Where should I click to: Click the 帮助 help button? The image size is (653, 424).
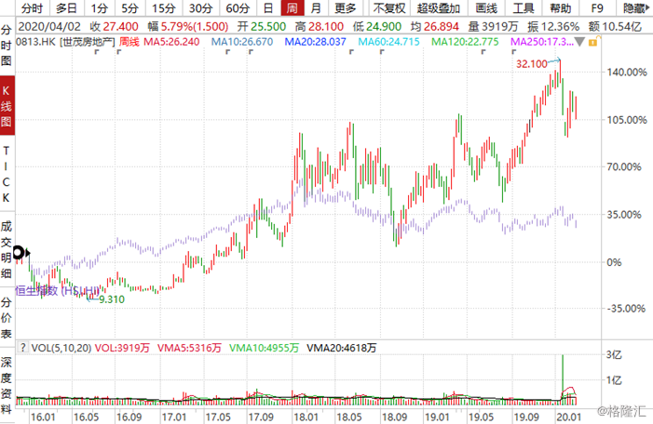(561, 8)
